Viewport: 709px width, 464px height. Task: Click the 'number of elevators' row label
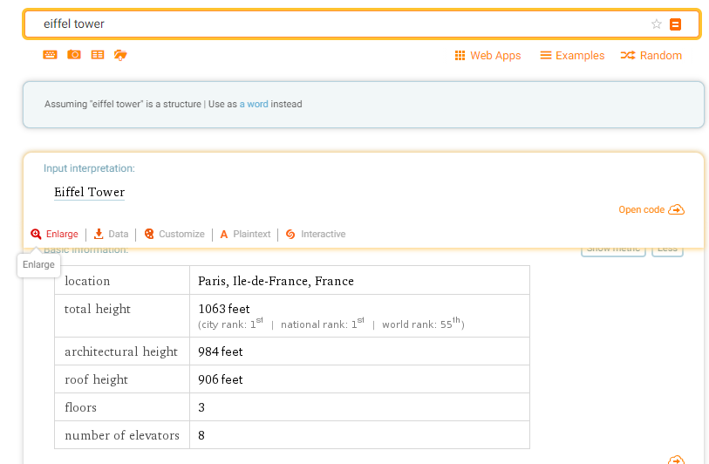click(x=122, y=435)
